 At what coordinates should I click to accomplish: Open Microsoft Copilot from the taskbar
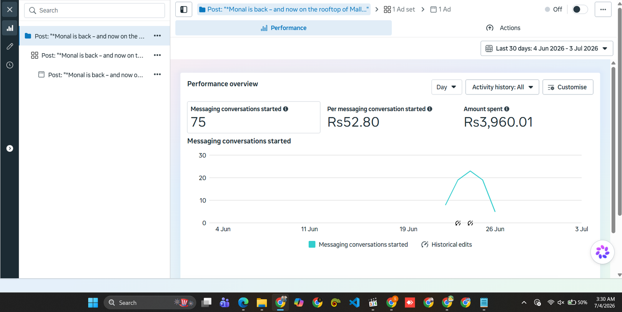pyautogui.click(x=299, y=303)
